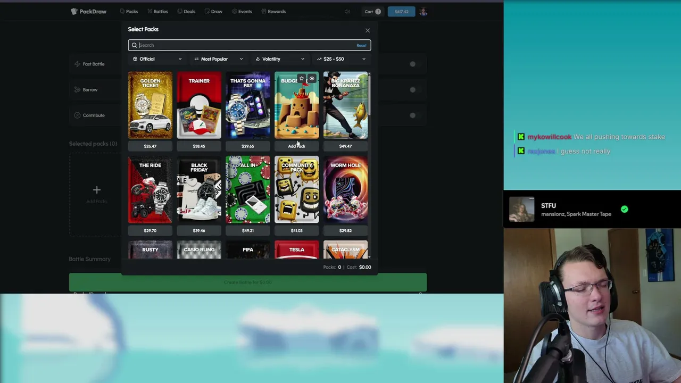Screen dimensions: 681x383
Task: Focus the pack Search field
Action: [249, 45]
